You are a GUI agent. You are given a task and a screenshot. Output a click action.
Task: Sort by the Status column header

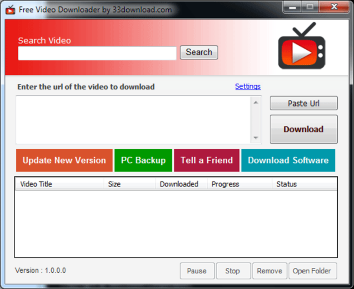click(305, 184)
